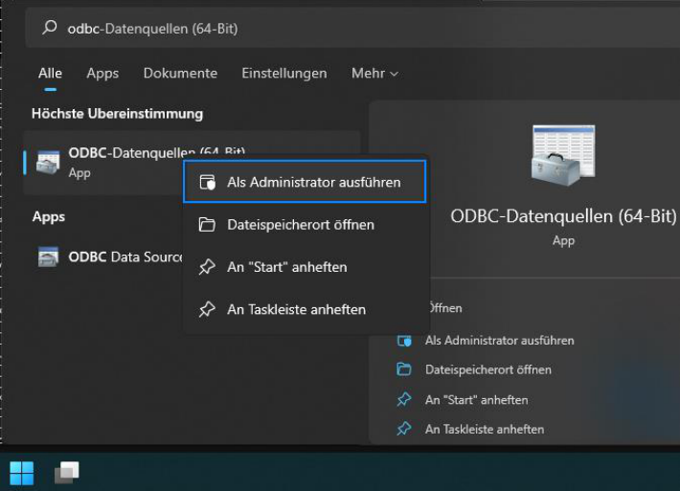Screen dimensions: 680x491
Task: Choose An Taskleiste anheften in context menu
Action: coord(305,309)
